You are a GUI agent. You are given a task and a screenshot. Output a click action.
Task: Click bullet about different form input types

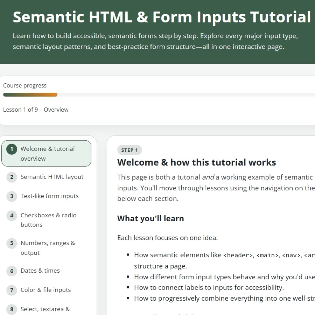tap(224, 277)
